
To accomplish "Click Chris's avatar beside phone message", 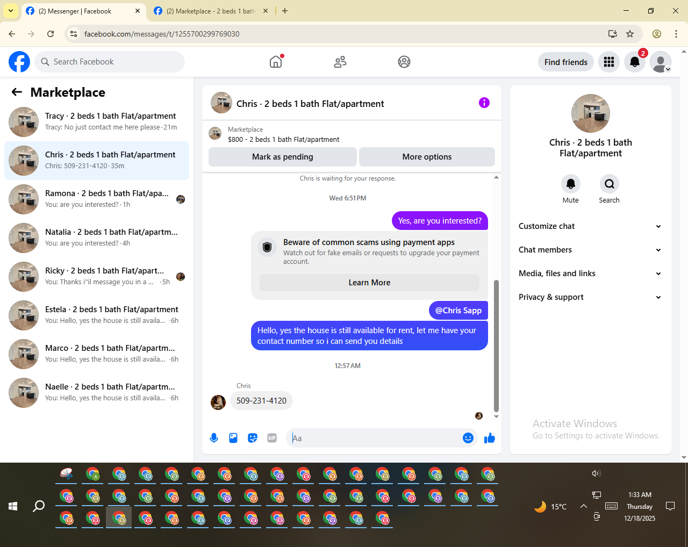I will pos(218,402).
